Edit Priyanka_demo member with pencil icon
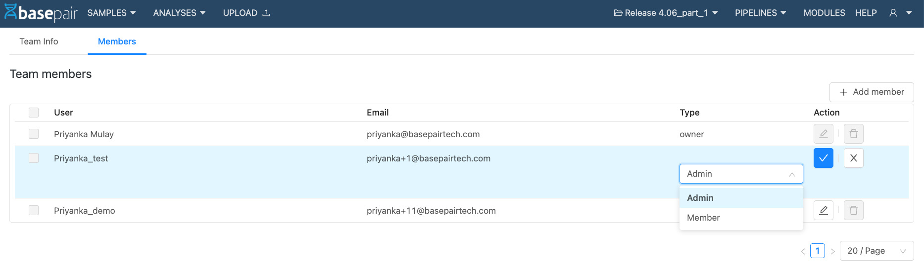Image resolution: width=924 pixels, height=270 pixels. pos(823,210)
